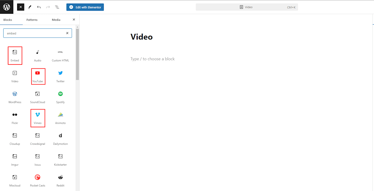374x191 pixels.
Task: Insert the Issuu block
Action: 38,160
